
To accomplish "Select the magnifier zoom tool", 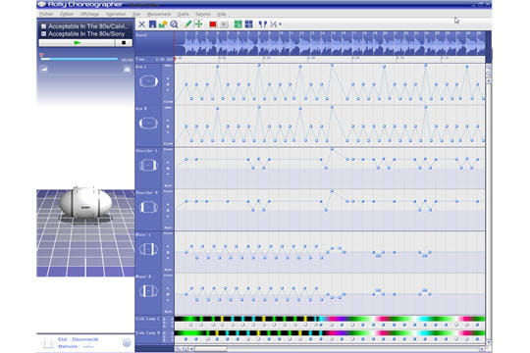I will [174, 25].
